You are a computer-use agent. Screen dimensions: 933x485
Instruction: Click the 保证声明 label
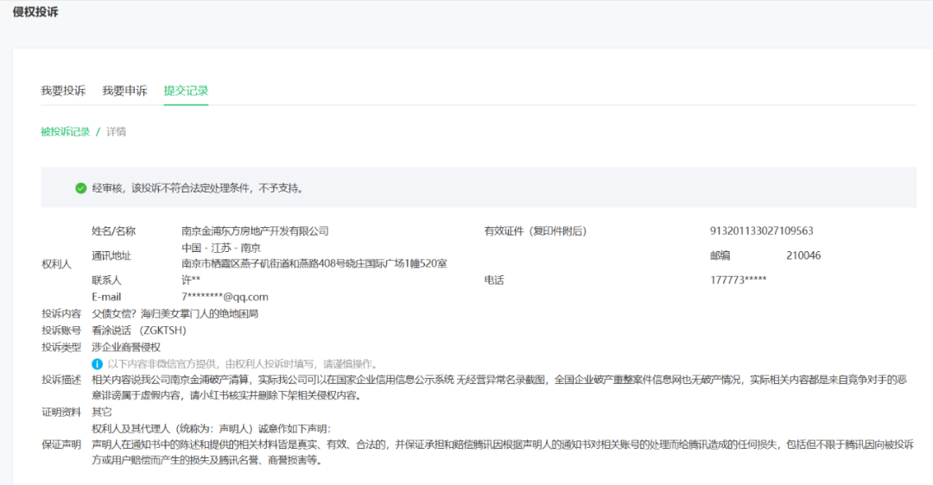click(x=61, y=444)
